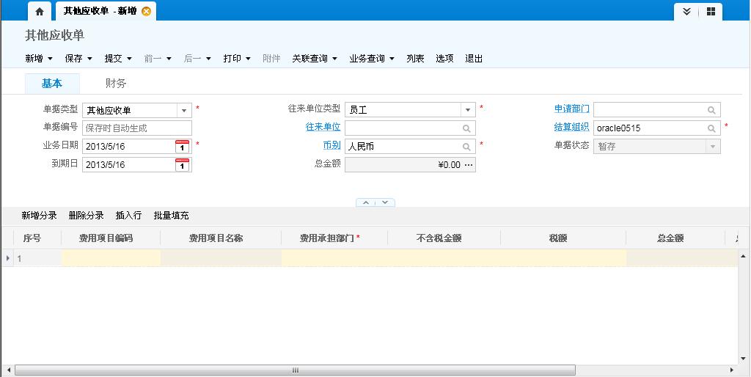Click row 1 indicator arrow
This screenshot has width=751, height=377.
point(7,258)
